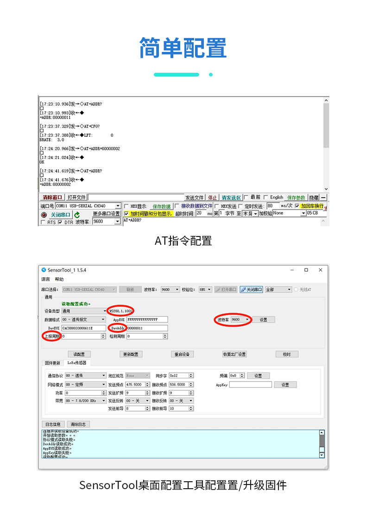Open the 带宽 7.8/200 KHz dropdown
This screenshot has height=523, width=366.
(x=85, y=401)
